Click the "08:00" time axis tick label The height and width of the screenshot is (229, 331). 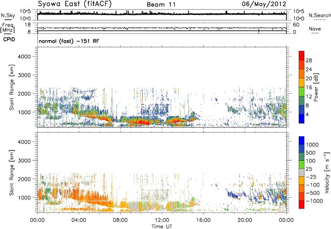click(120, 220)
